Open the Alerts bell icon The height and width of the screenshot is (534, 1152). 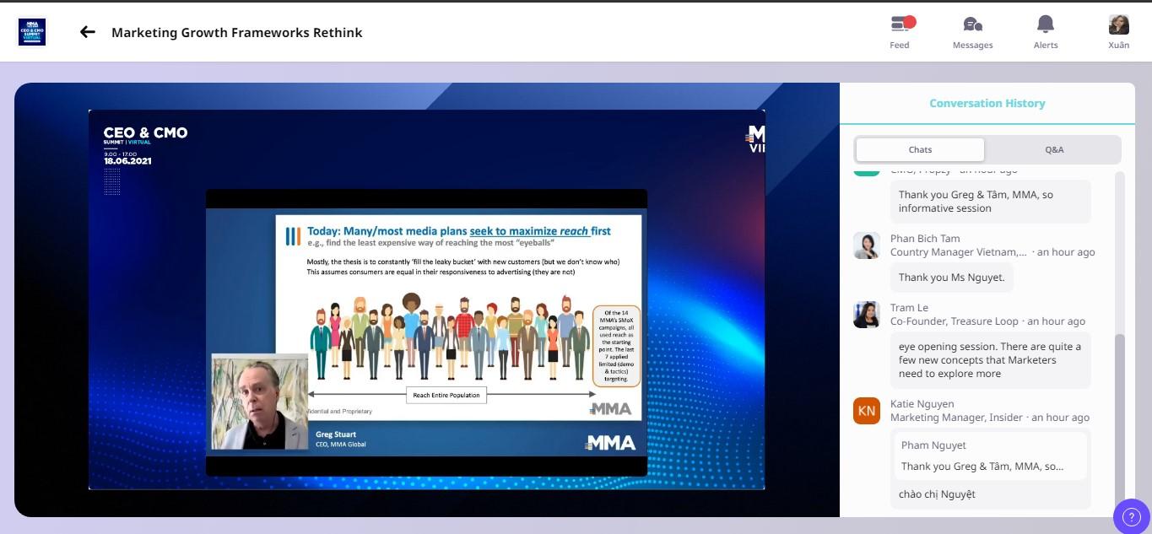[x=1046, y=32]
